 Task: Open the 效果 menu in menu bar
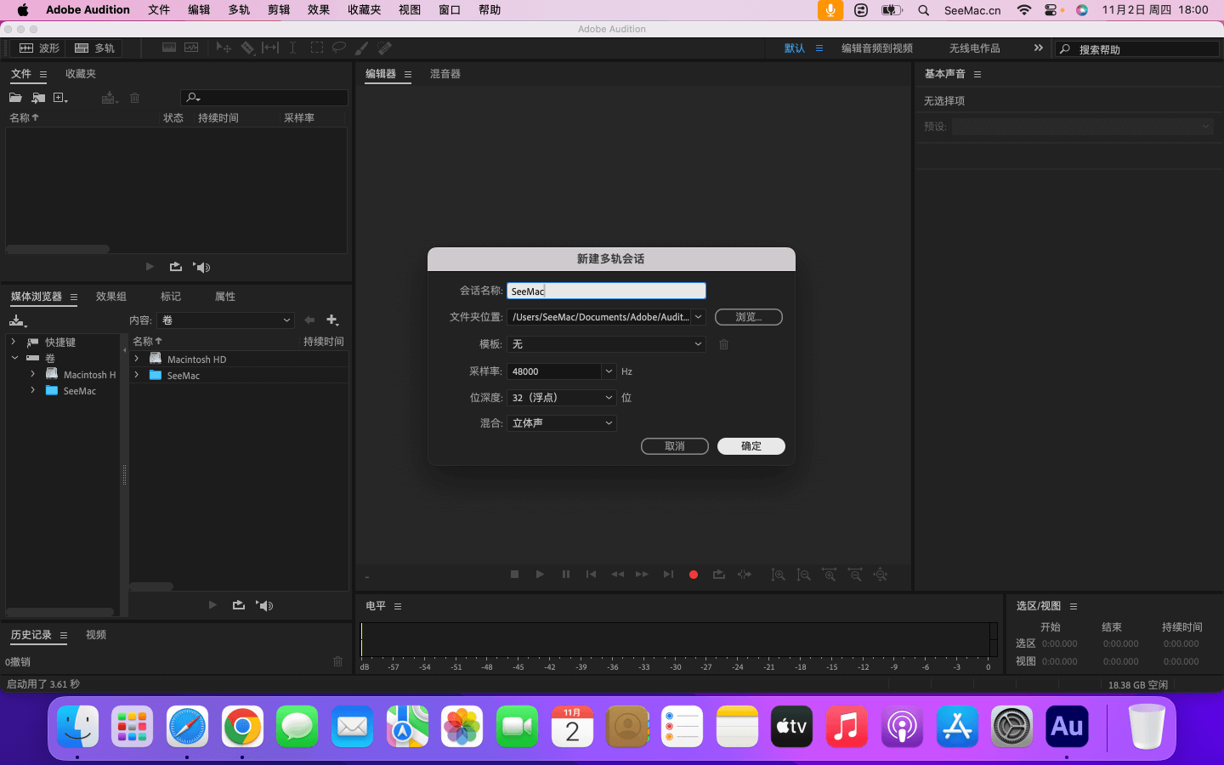[x=319, y=10]
